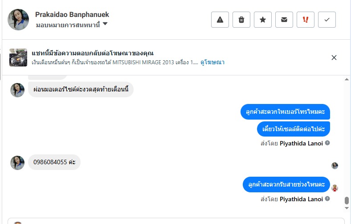Star this conversation to follow up
Screen dimensions: 351x224
point(263,20)
